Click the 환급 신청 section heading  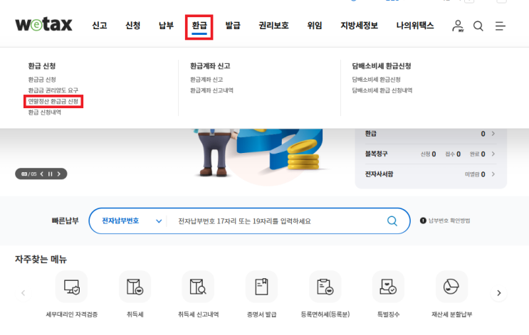(x=42, y=66)
